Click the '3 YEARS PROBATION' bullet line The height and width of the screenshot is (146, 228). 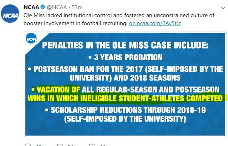[x=125, y=57]
